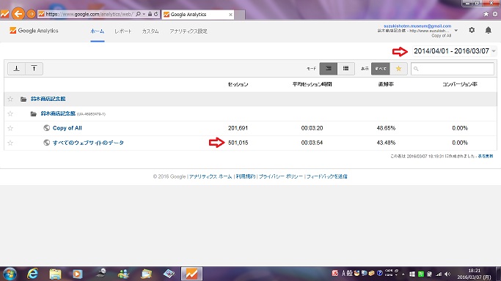Click the コンバージョン率 column header

coord(460,84)
